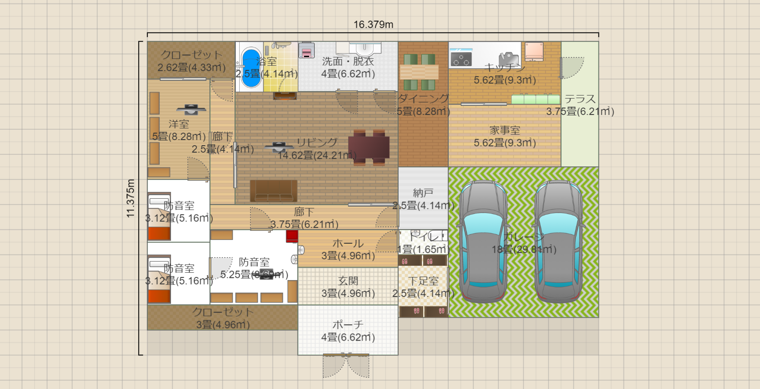Click the 16.379m width dimension label

pyautogui.click(x=373, y=25)
